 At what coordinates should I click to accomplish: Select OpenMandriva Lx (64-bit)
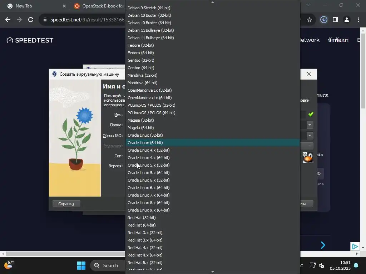click(x=213, y=98)
